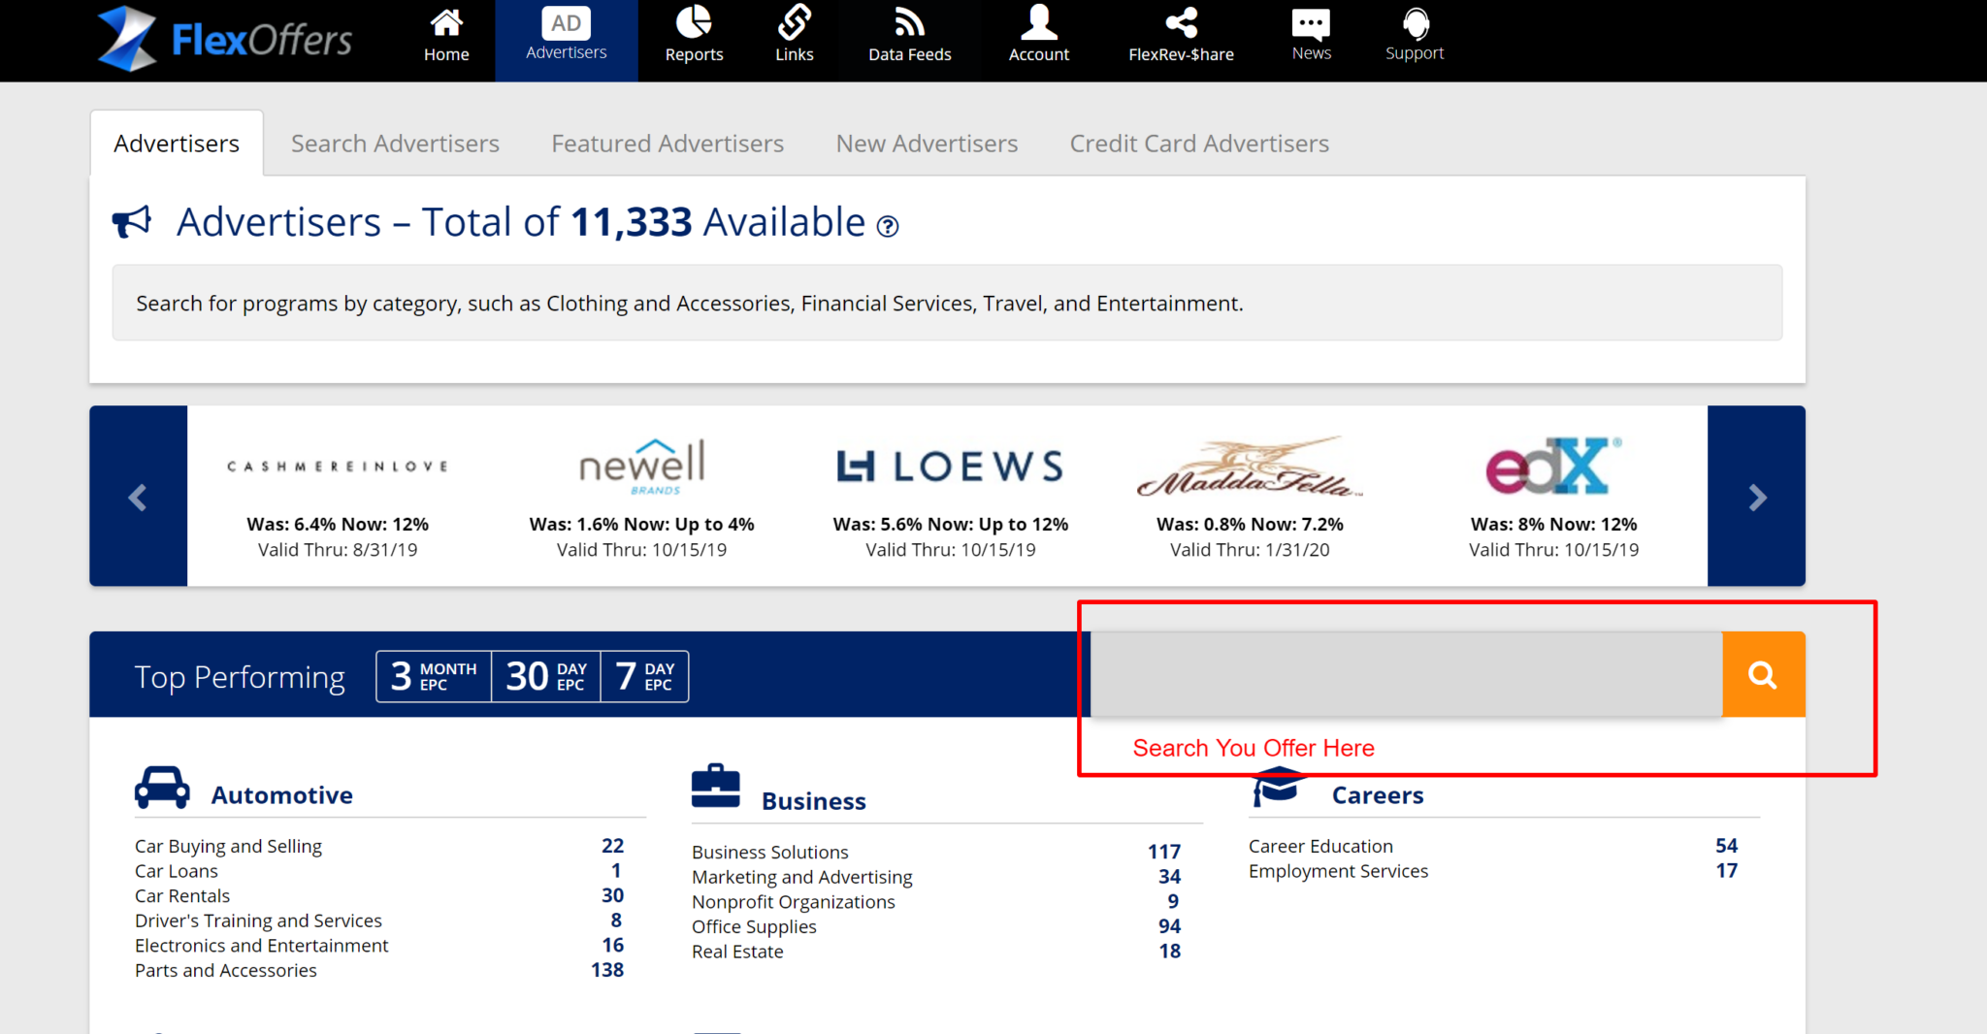Select the edX advertiser offer logo
This screenshot has height=1034, width=1987.
point(1552,467)
